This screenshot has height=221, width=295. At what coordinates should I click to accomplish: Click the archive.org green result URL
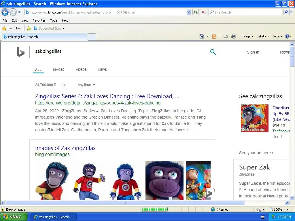tap(98, 103)
